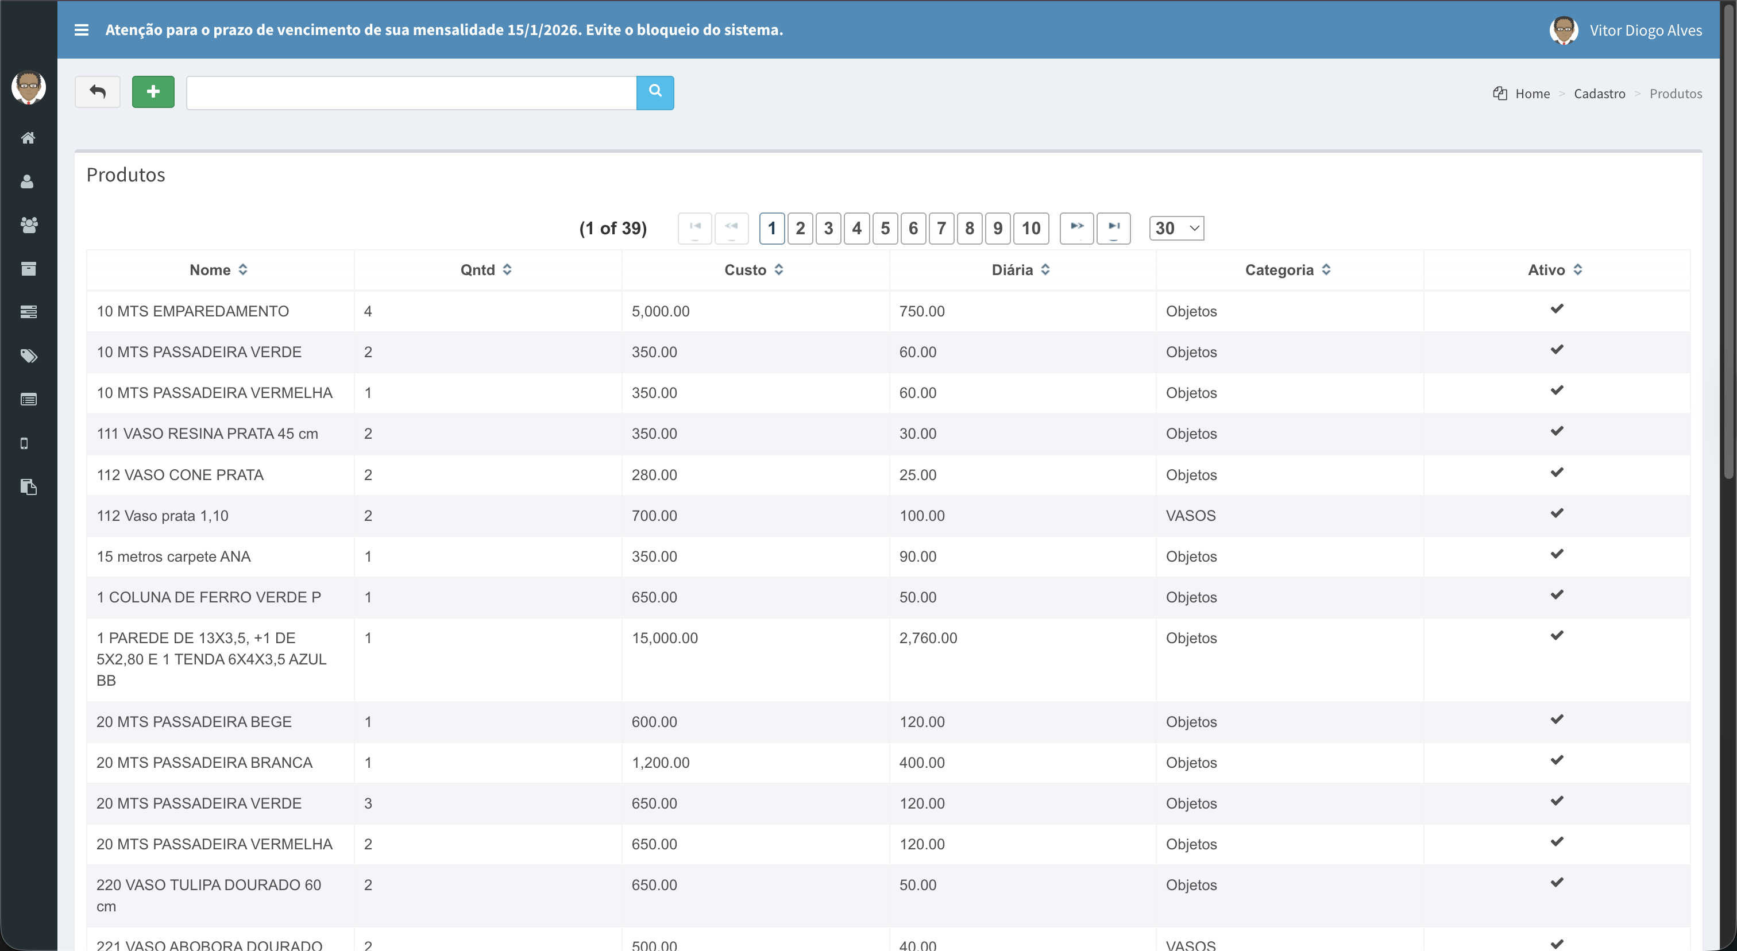Select page 6 in paginator
Image resolution: width=1737 pixels, height=951 pixels.
click(913, 228)
